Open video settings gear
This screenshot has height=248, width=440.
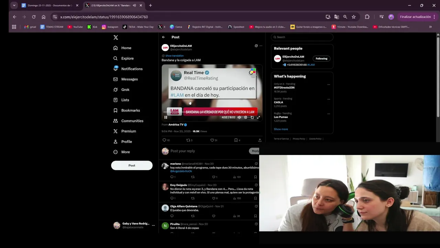(245, 117)
